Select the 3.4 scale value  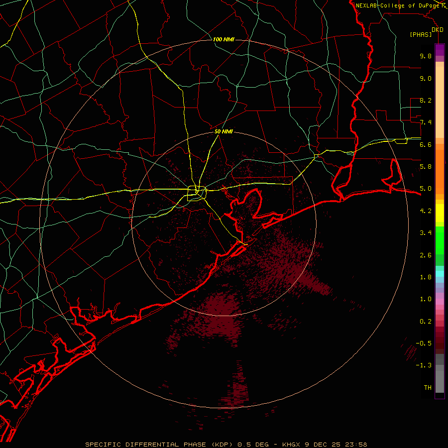coord(426,233)
